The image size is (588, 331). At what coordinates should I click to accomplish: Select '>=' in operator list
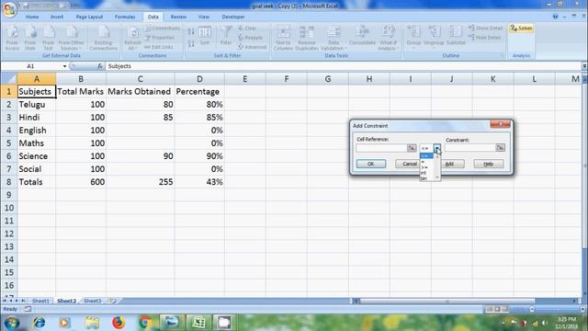(425, 167)
